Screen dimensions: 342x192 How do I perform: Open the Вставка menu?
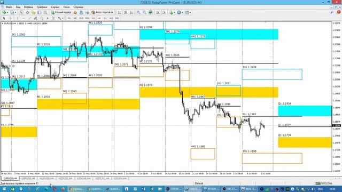pyautogui.click(x=28, y=7)
